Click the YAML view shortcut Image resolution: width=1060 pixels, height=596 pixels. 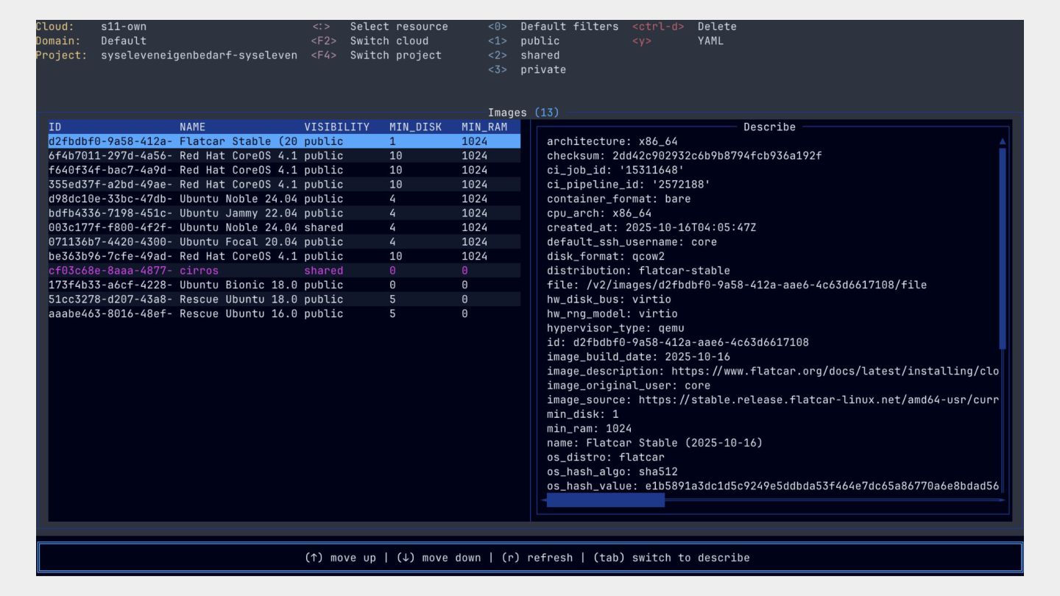[710, 41]
